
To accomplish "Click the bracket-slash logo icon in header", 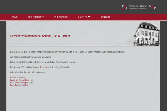I will coord(124,7).
